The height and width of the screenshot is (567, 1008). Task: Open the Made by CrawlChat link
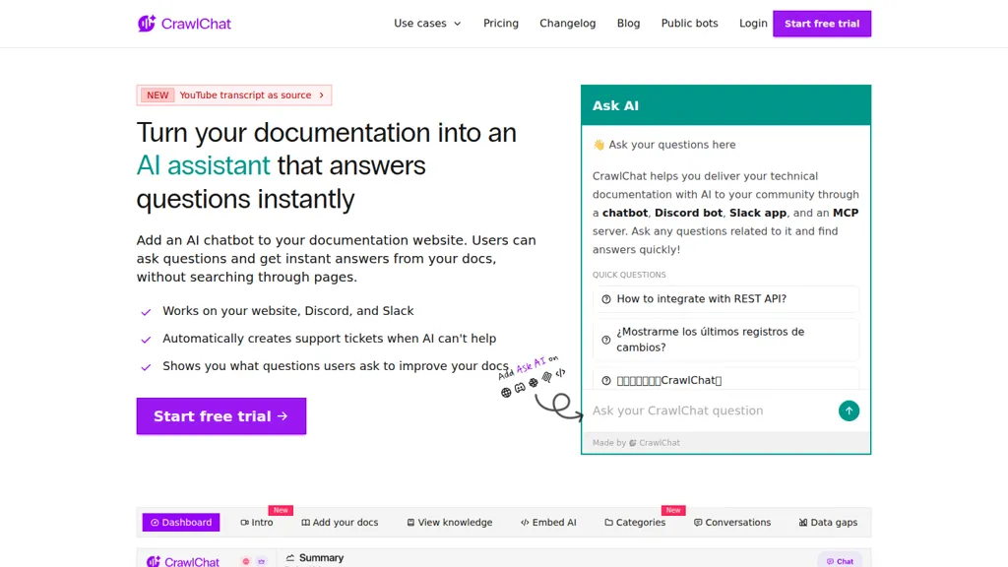(x=636, y=443)
